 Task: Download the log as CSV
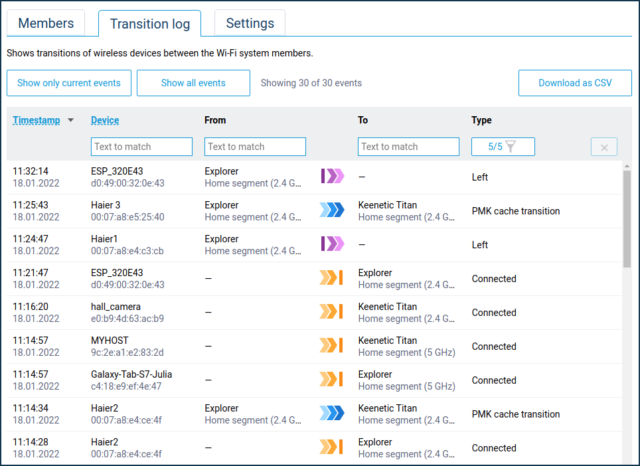point(575,83)
